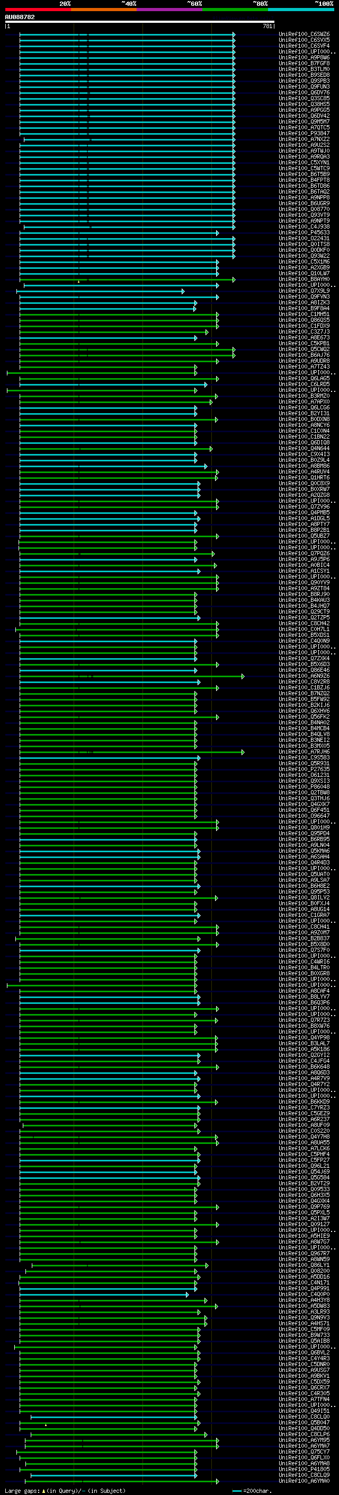Select the alignment bar for UniRef100_C6SVF4
Screen dimensions: 339x1495
(x=128, y=46)
